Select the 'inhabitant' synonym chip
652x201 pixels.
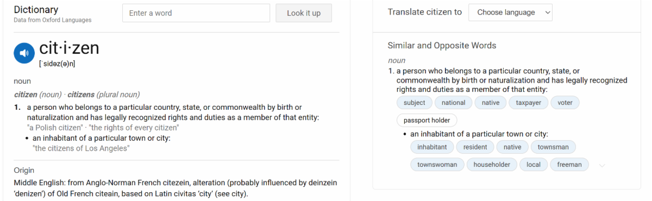point(432,147)
